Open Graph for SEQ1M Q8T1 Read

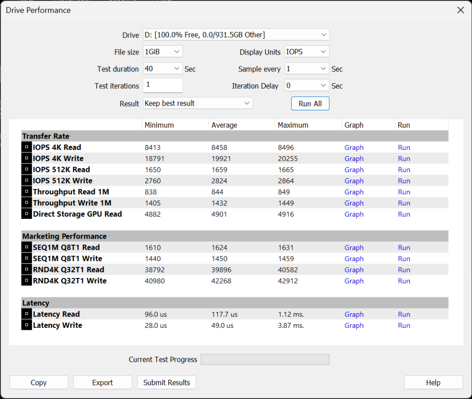pos(354,248)
